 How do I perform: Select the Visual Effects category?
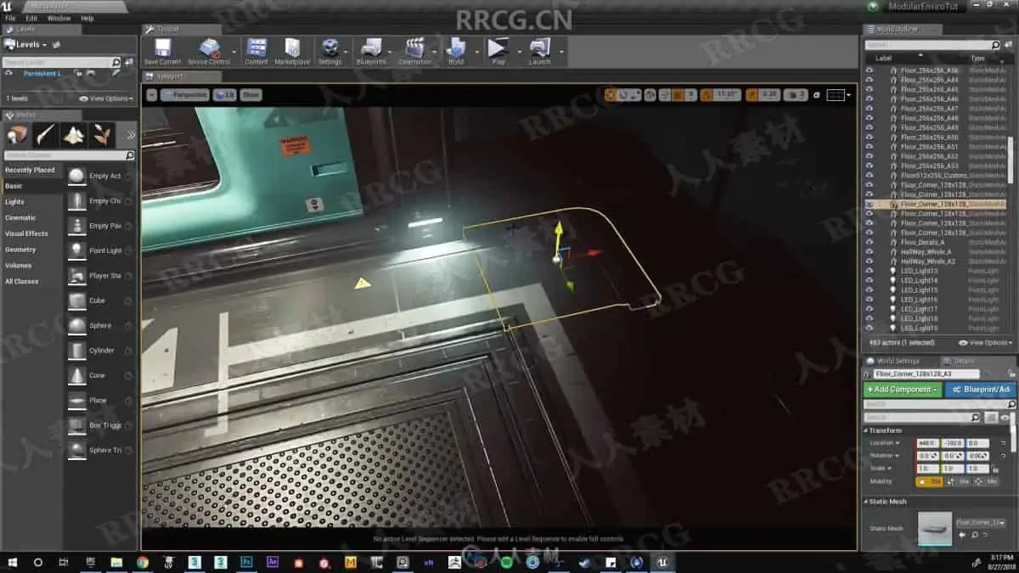(31, 233)
